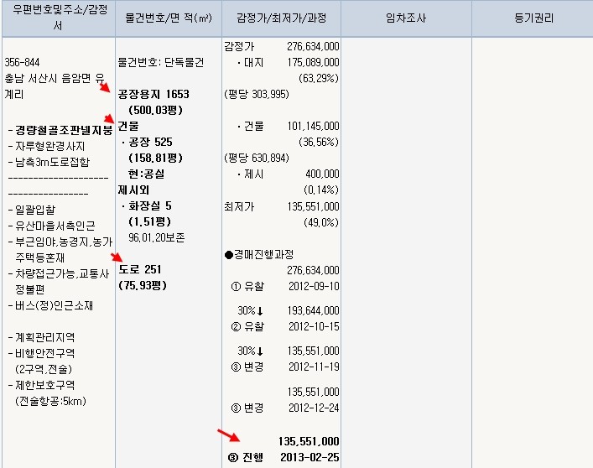
Task: Click the 비행안전구역 note
Action: 45,353
